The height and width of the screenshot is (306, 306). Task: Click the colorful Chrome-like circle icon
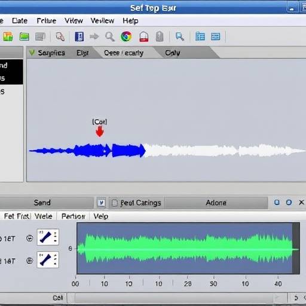point(126,36)
